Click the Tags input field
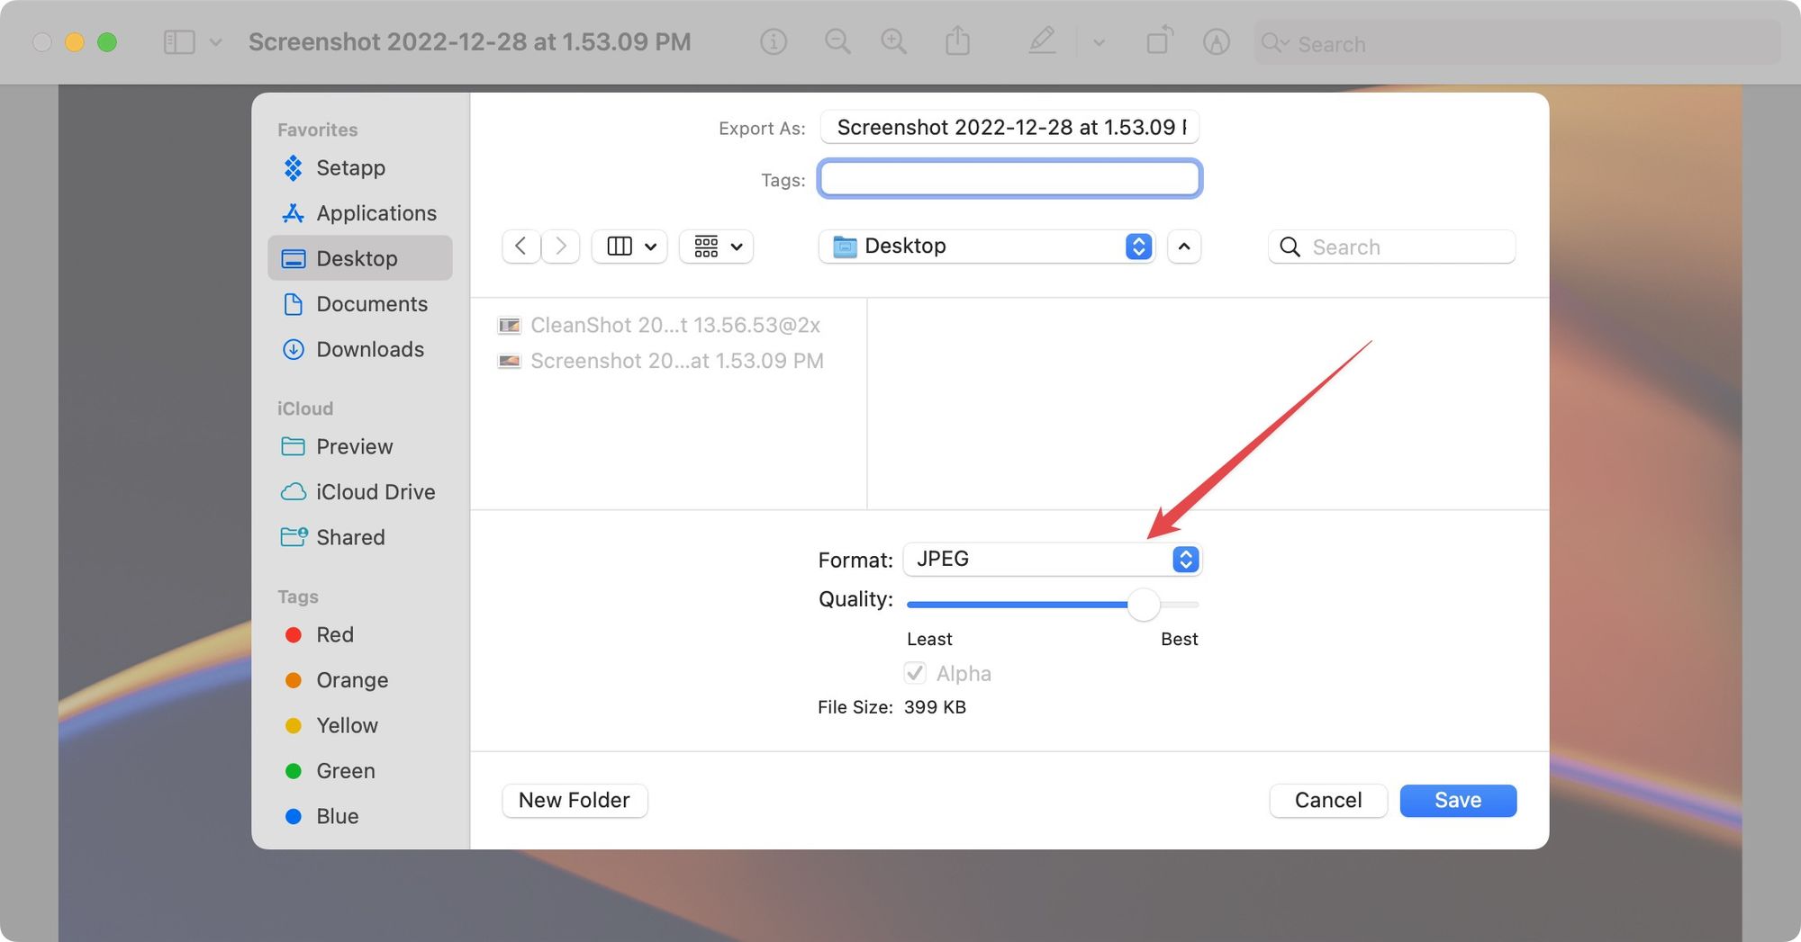 click(1009, 179)
